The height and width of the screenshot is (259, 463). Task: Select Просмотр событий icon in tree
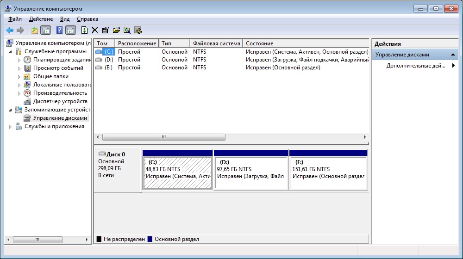(27, 68)
